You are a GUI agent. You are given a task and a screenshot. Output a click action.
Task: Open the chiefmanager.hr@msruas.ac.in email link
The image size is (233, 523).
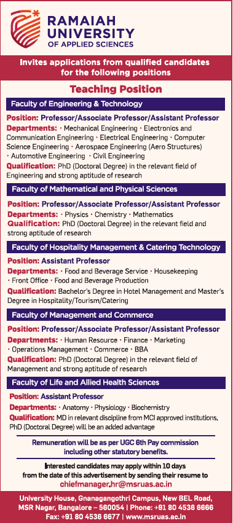116,484
